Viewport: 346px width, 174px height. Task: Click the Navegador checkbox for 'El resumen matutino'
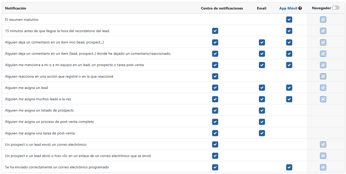(323, 20)
